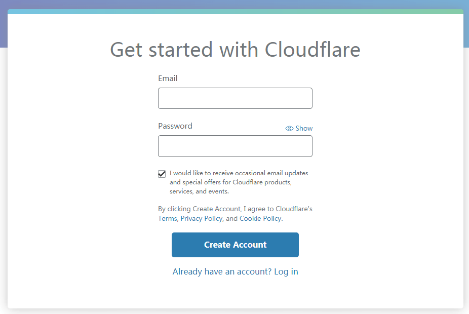Image resolution: width=469 pixels, height=314 pixels.
Task: Click the Password field label
Action: click(175, 126)
